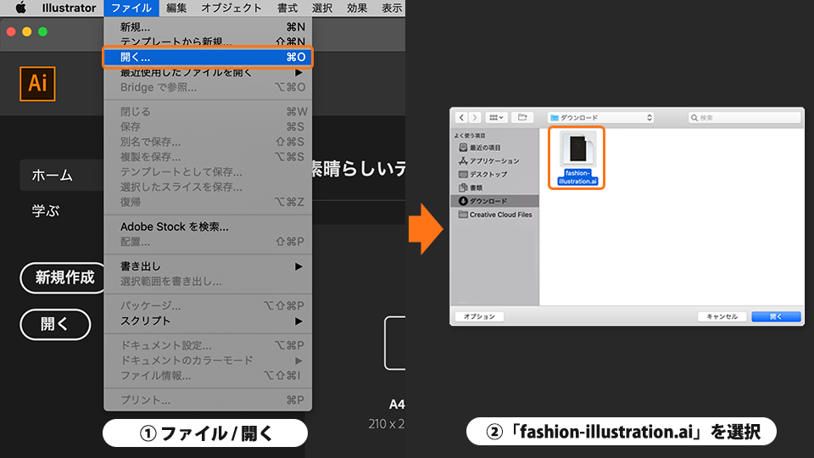The height and width of the screenshot is (458, 814).
Task: Click the A4 preset thumbnail
Action: [x=395, y=343]
